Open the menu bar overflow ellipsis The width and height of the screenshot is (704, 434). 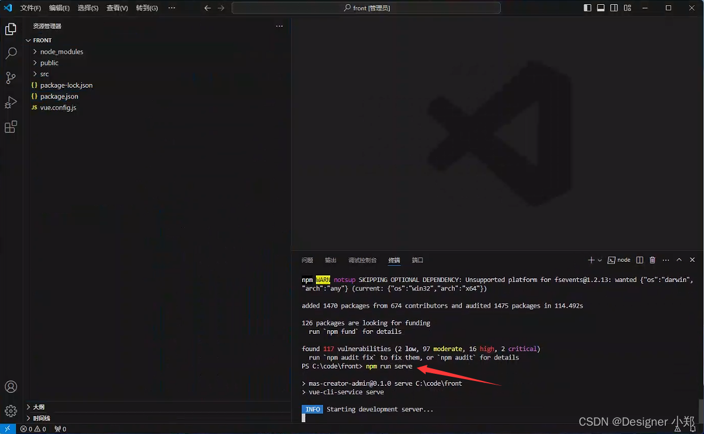coord(172,8)
